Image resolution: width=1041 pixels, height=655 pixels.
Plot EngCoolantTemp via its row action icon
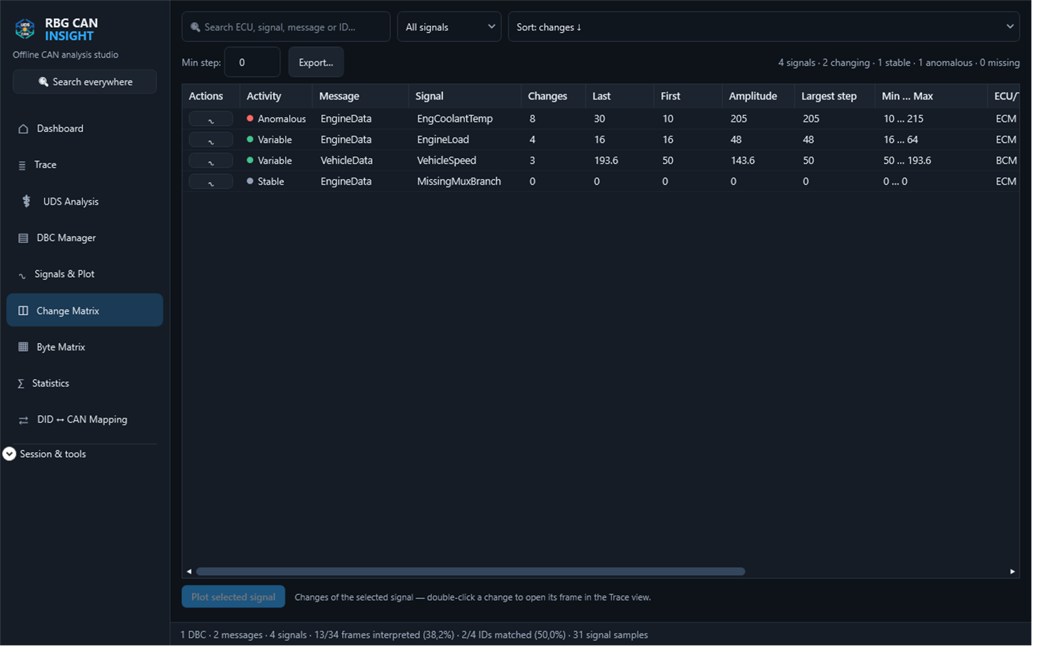click(211, 120)
